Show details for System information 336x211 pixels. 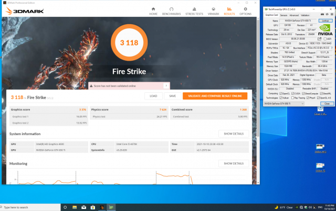click(x=234, y=134)
